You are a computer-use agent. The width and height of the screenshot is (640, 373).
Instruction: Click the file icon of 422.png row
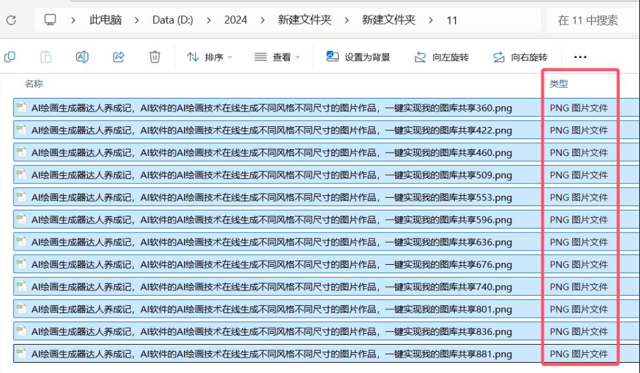coord(21,129)
